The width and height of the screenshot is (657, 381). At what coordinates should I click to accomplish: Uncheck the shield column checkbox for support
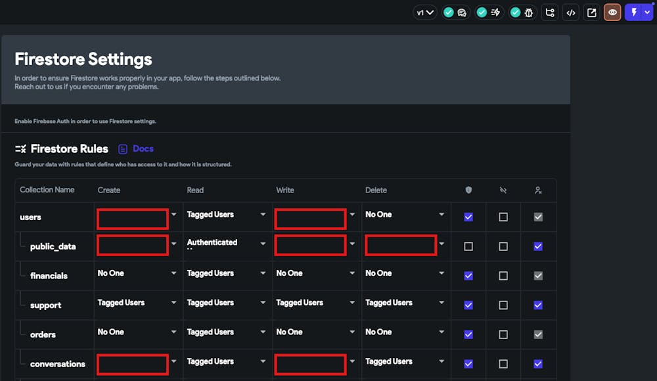tap(468, 305)
